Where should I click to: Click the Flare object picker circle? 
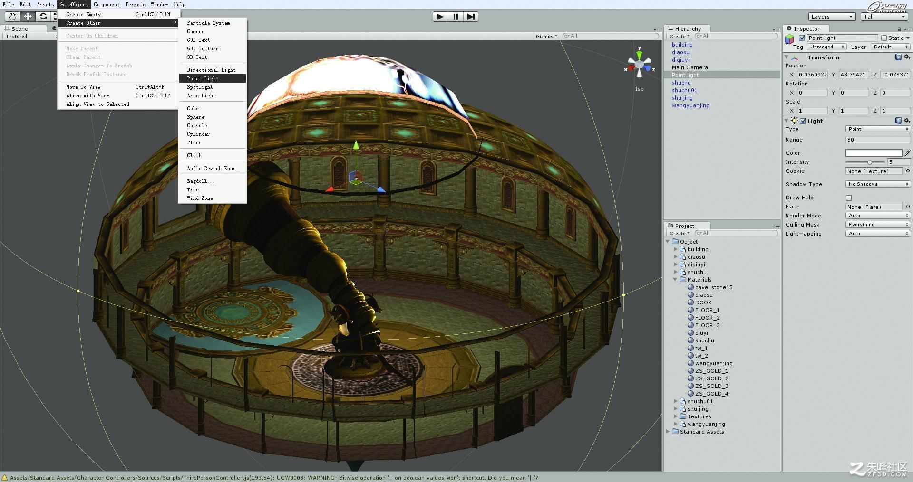coord(908,207)
